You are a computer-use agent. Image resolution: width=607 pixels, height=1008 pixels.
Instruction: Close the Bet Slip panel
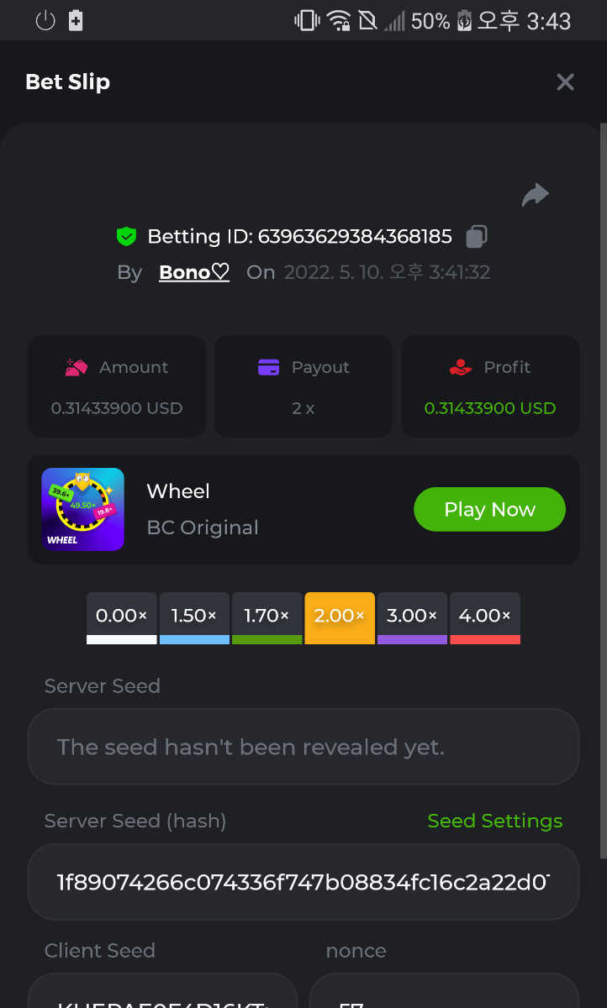click(565, 82)
